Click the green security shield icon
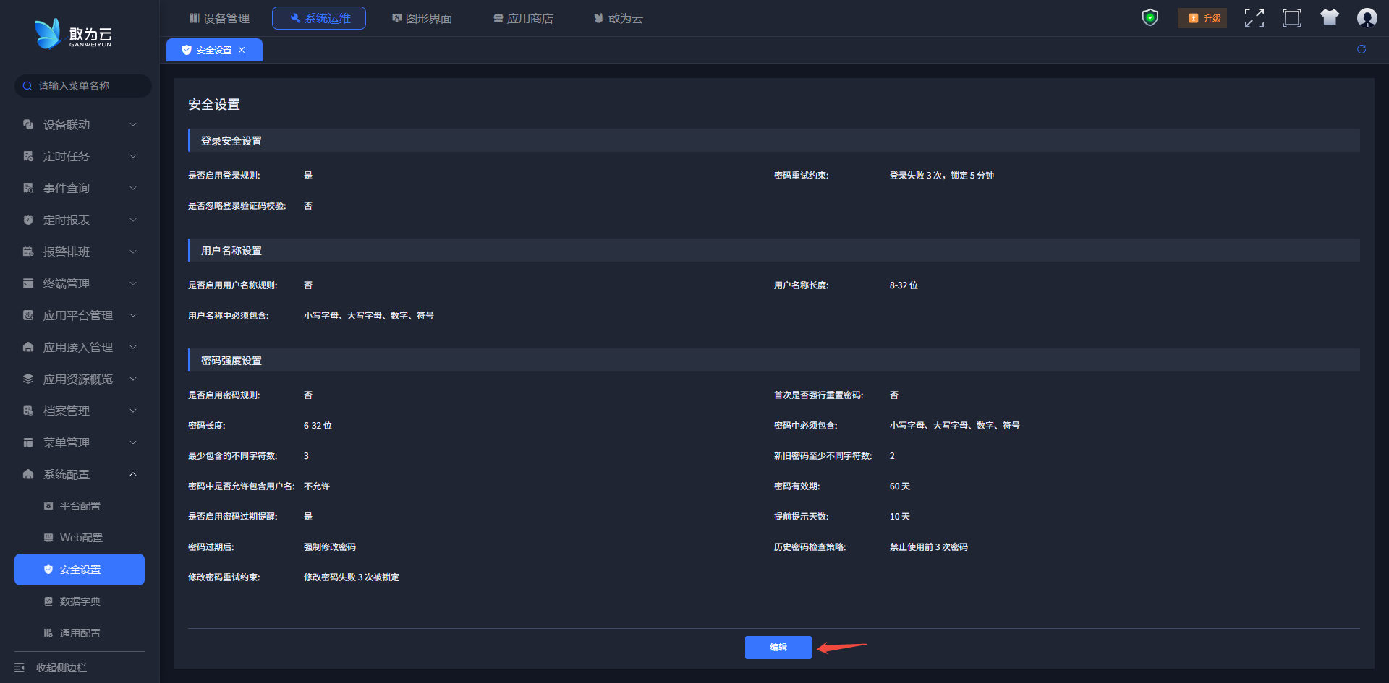This screenshot has height=683, width=1389. [x=1150, y=17]
